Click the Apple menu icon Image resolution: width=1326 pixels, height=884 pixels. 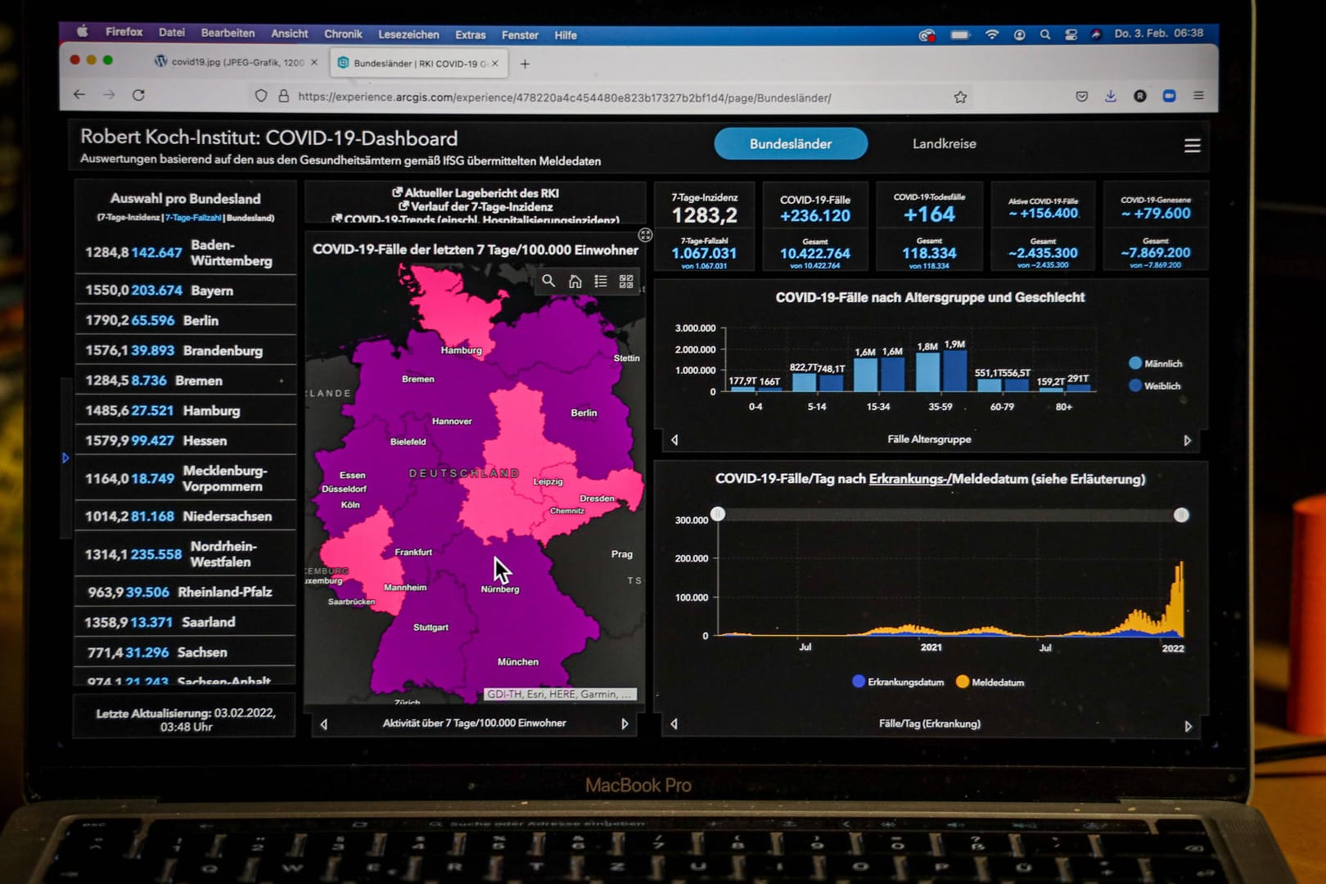82,32
